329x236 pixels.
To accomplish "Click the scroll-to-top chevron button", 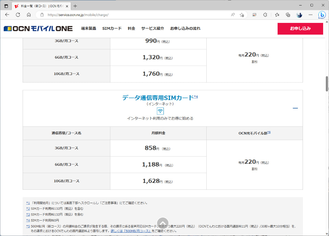I will pyautogui.click(x=162, y=223).
